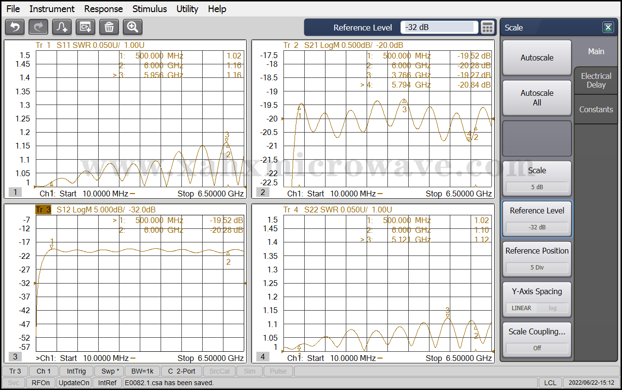Viewport: 622px width, 390px height.
Task: Click the Undo arrow icon
Action: (x=15, y=27)
